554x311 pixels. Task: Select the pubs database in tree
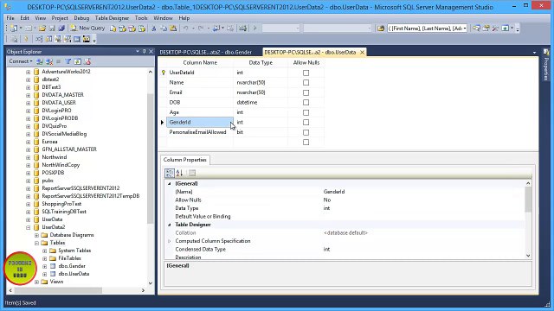click(48, 181)
